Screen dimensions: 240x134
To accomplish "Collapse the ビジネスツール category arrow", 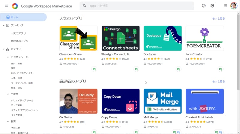I will point(8,57).
